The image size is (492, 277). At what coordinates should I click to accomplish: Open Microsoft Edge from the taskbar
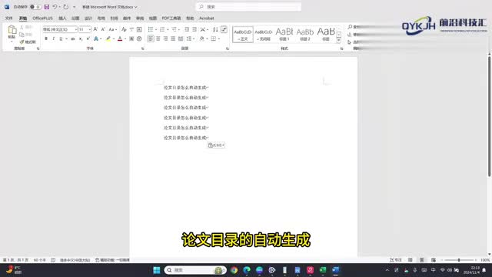247,270
